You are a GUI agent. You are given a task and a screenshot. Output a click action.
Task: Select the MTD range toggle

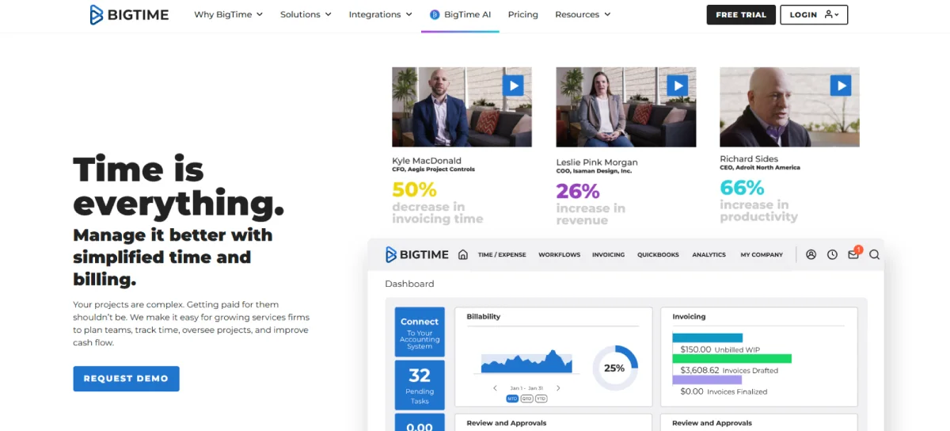pyautogui.click(x=512, y=399)
